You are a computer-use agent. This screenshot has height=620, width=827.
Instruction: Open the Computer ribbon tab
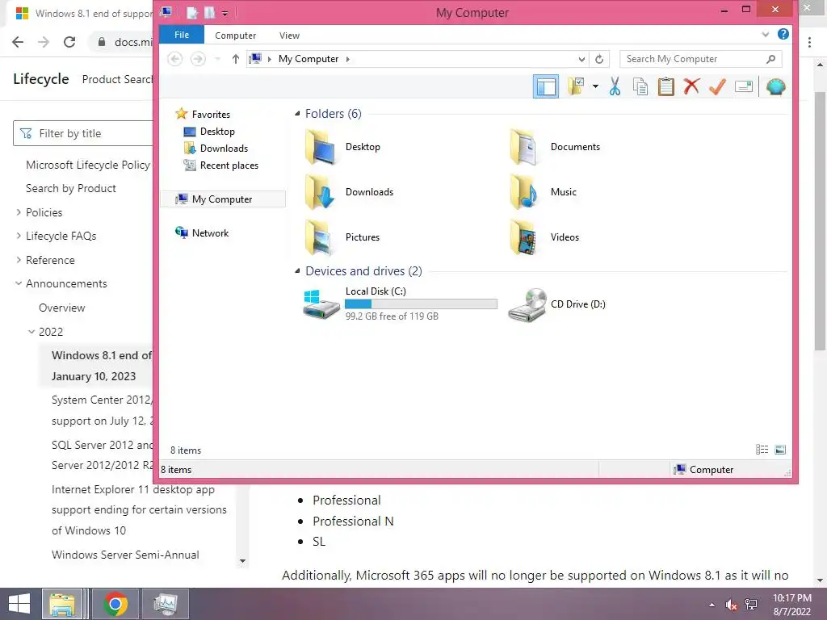235,36
